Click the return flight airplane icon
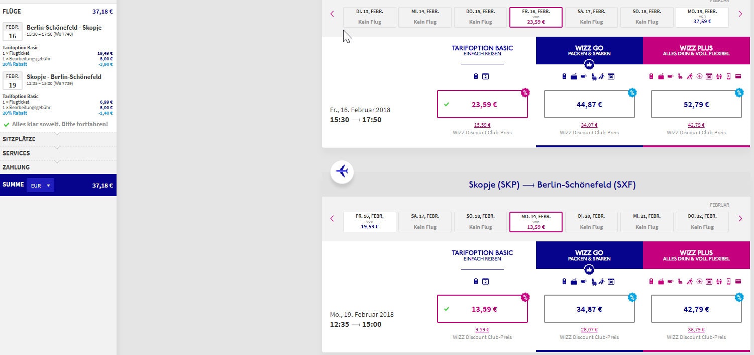The width and height of the screenshot is (754, 355). [x=342, y=171]
